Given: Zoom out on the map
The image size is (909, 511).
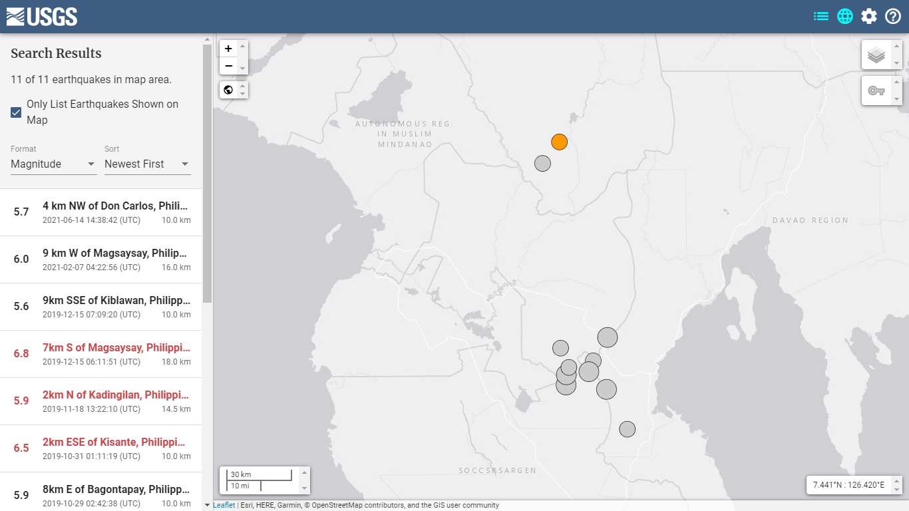Looking at the screenshot, I should (x=228, y=66).
